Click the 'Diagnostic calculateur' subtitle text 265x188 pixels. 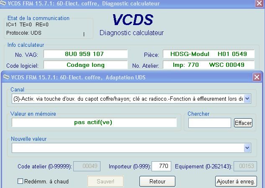[131, 33]
